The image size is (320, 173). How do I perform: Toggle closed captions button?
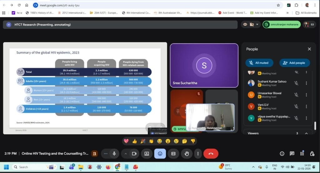173,154
